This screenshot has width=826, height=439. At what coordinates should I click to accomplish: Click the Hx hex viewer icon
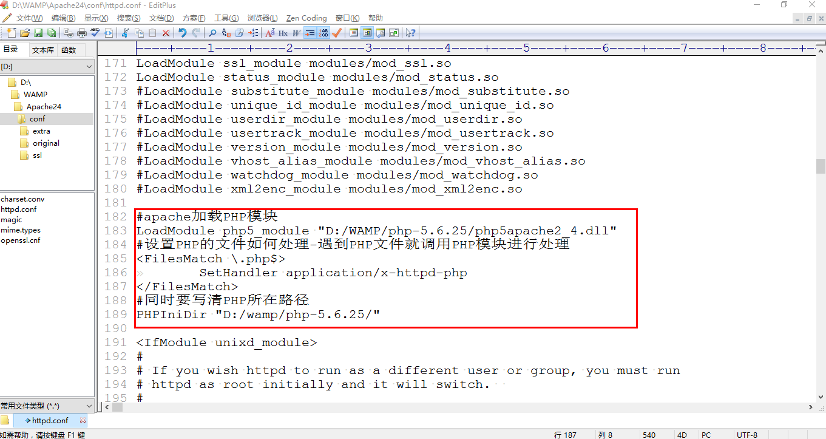[x=283, y=33]
